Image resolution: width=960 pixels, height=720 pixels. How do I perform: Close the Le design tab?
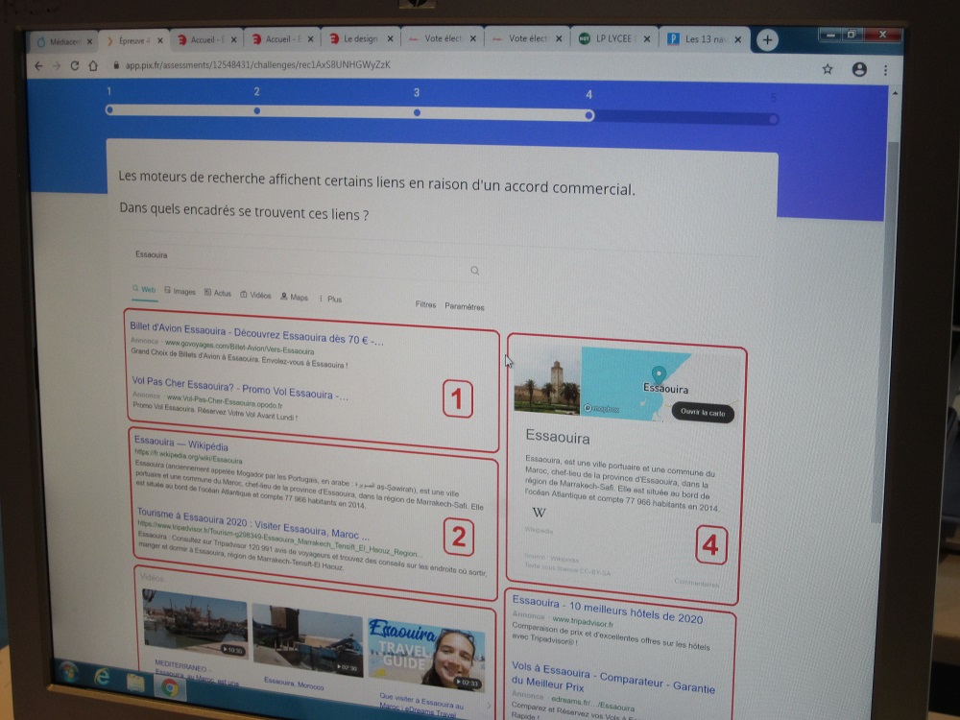(390, 39)
